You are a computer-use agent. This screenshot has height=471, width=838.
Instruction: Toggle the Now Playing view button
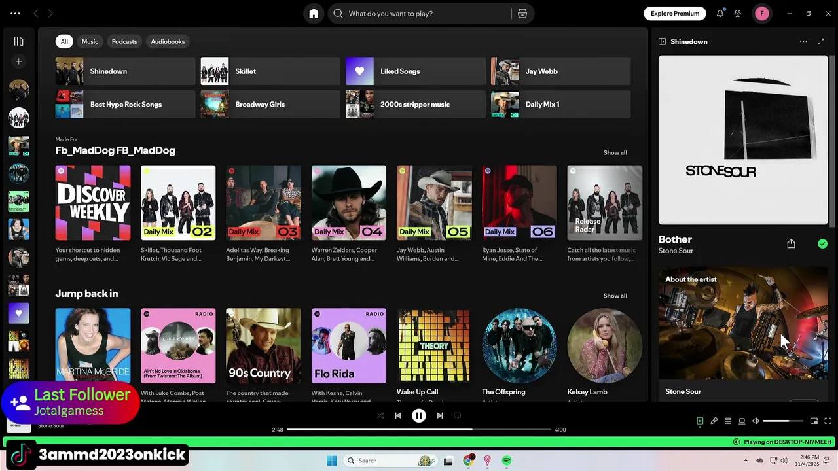coord(700,421)
